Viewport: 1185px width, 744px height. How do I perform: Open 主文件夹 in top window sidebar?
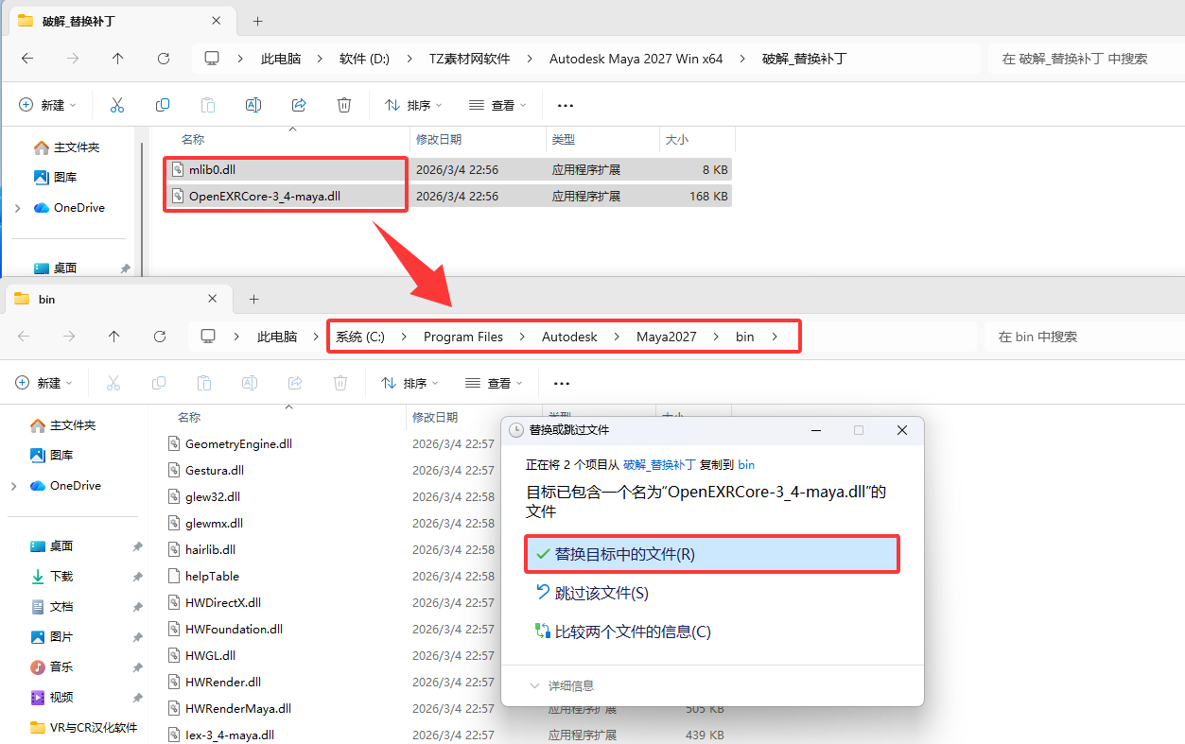66,147
